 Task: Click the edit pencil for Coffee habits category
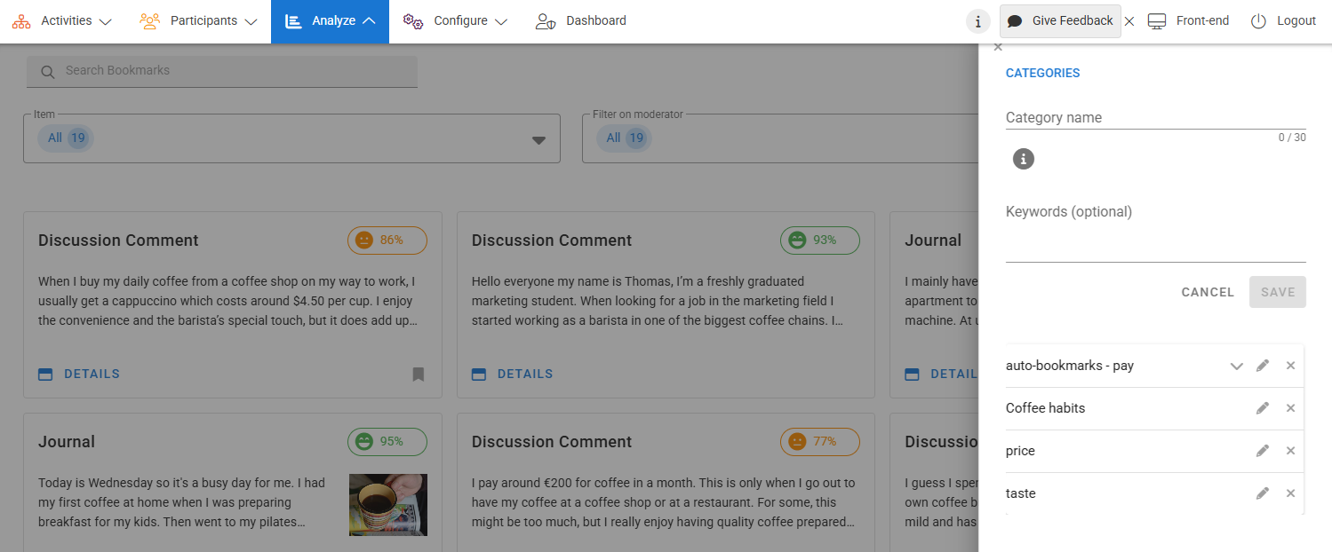(1262, 408)
